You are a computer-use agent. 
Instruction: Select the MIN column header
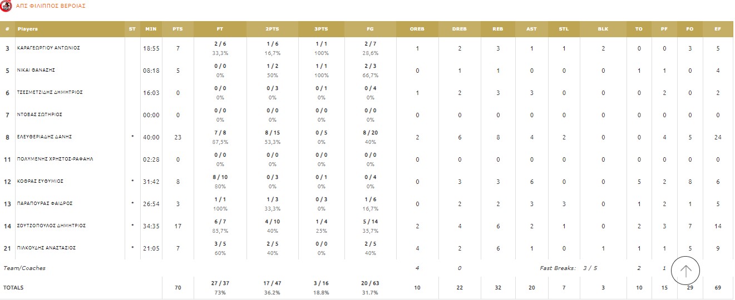(x=151, y=29)
